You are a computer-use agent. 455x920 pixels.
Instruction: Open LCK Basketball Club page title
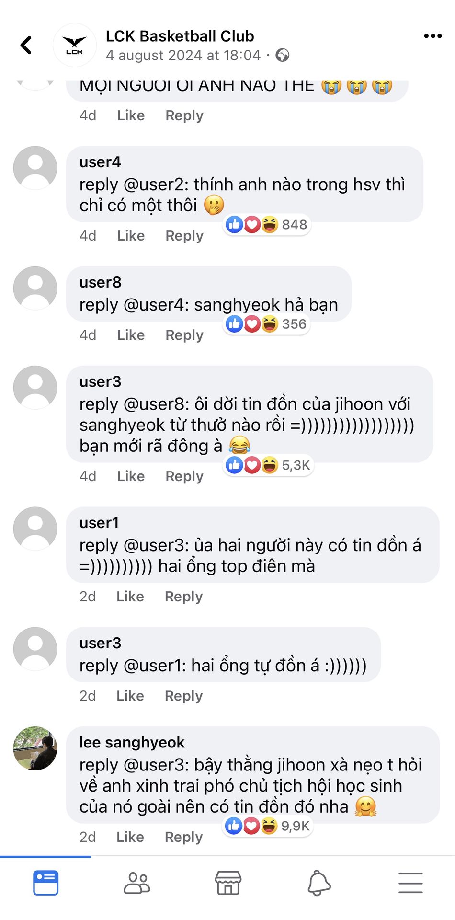[180, 36]
